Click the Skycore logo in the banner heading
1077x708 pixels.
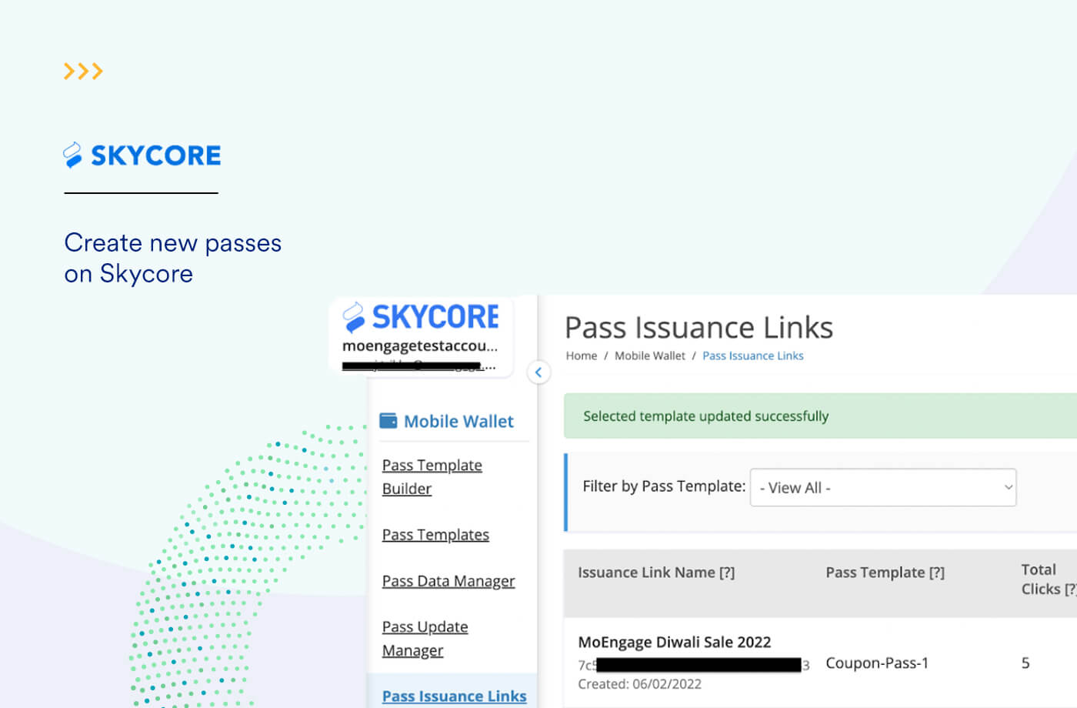click(x=142, y=155)
